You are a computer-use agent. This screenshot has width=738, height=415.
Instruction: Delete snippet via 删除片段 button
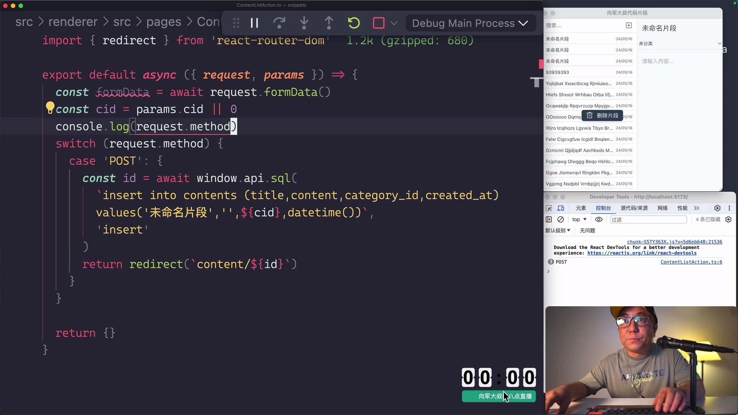602,116
